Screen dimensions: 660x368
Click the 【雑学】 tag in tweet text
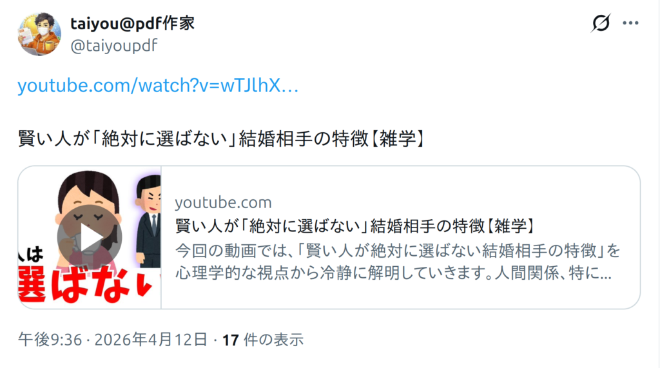[x=398, y=139]
